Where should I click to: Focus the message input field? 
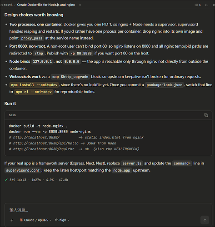tap(108, 210)
